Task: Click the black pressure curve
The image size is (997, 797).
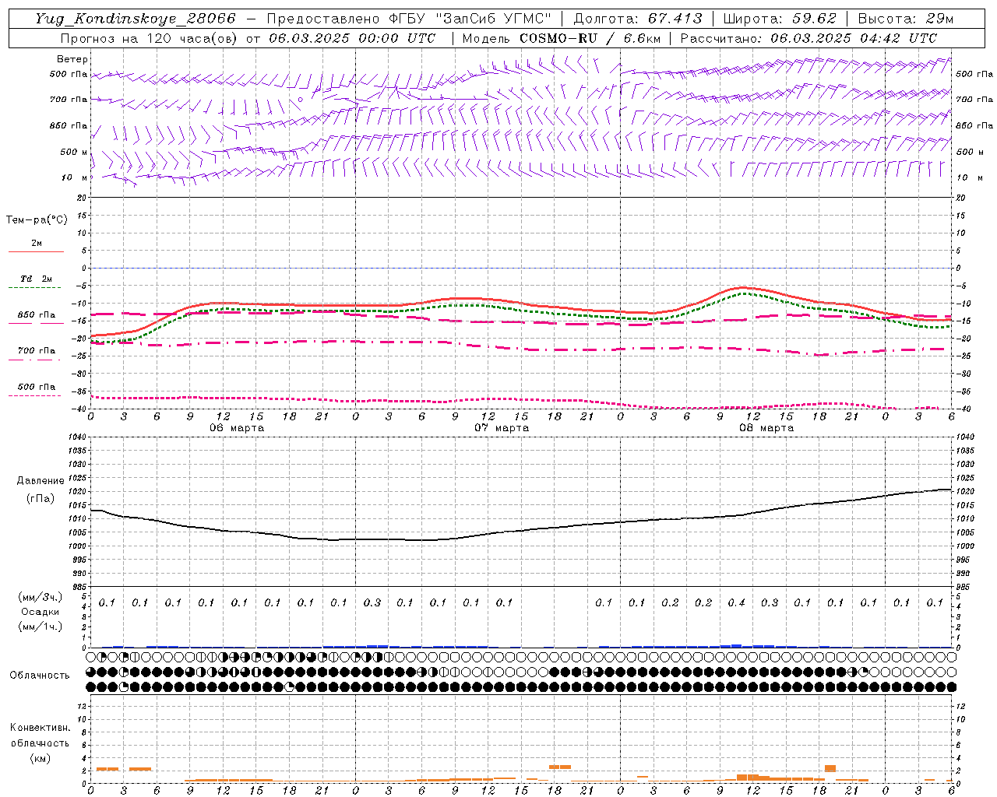Action: pos(522,530)
